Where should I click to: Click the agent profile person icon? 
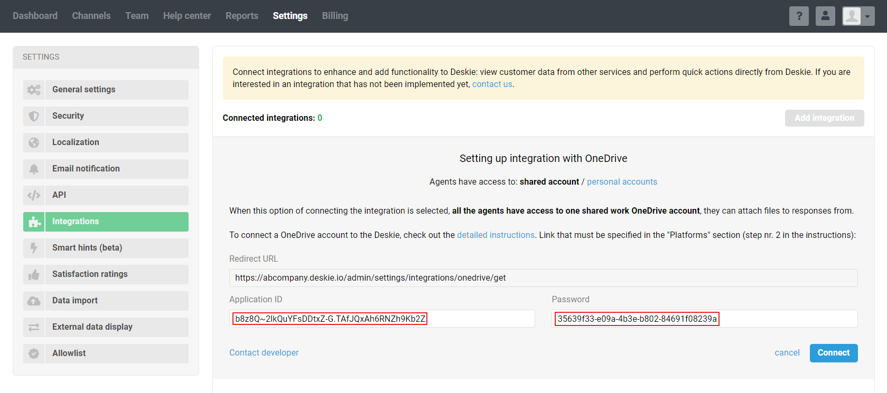click(x=825, y=16)
